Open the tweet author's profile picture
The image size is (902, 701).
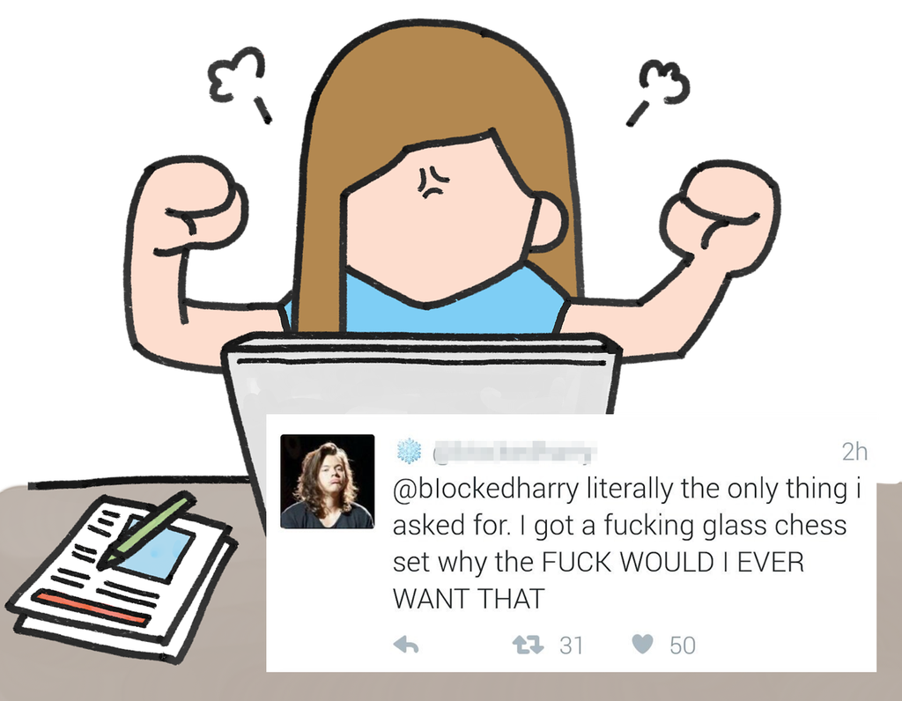point(327,482)
